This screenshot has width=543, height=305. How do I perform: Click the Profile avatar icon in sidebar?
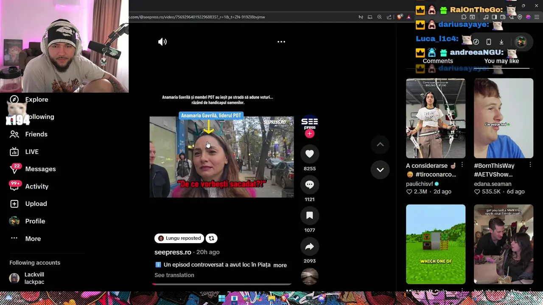point(14,221)
